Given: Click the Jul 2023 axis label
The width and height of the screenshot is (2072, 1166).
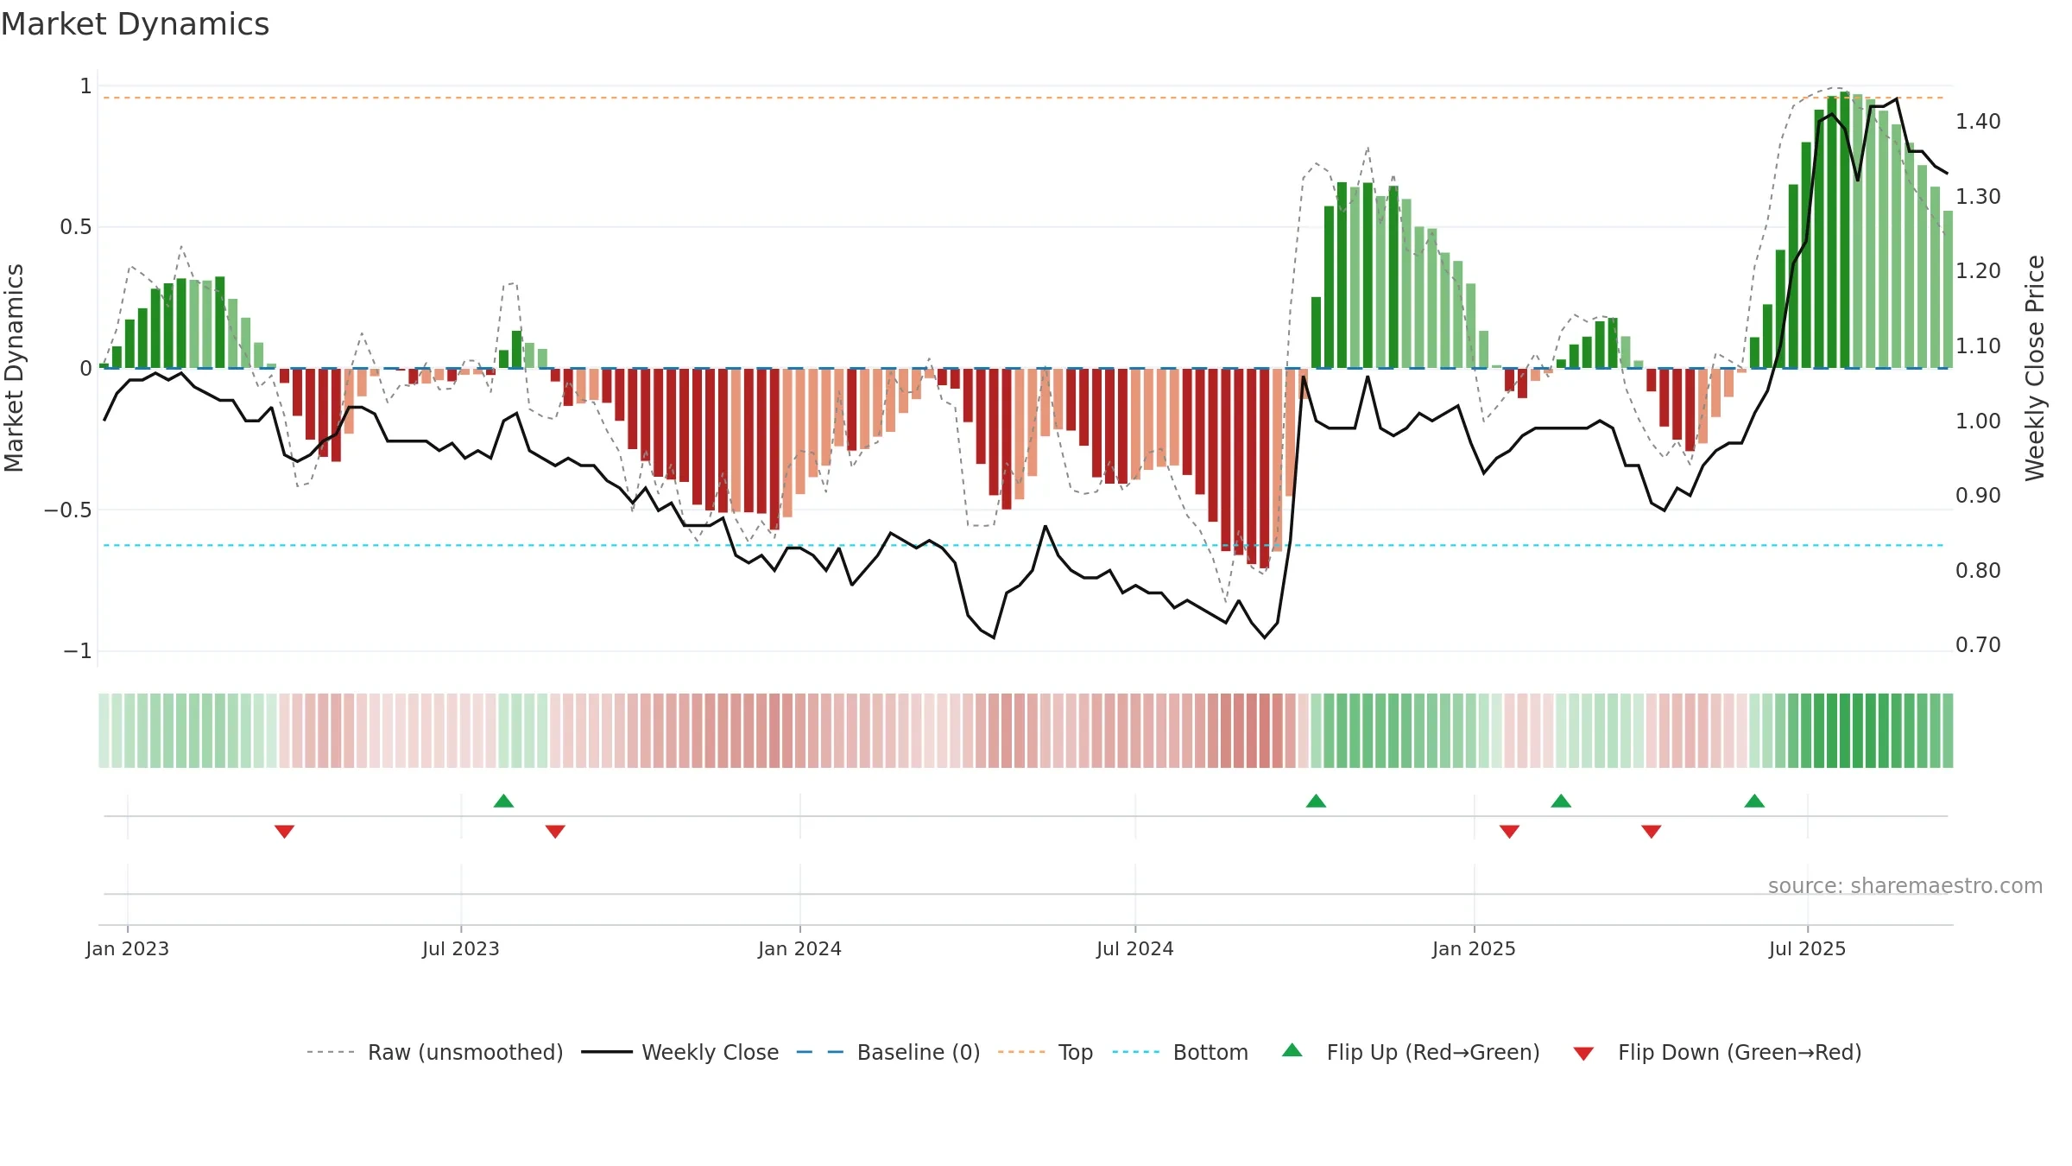Looking at the screenshot, I should (461, 948).
